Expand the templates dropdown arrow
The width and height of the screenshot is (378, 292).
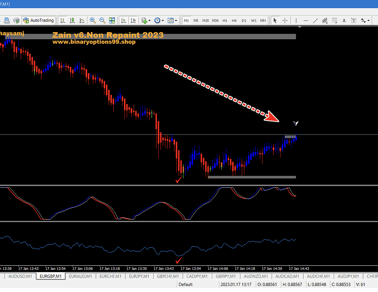[x=176, y=20]
